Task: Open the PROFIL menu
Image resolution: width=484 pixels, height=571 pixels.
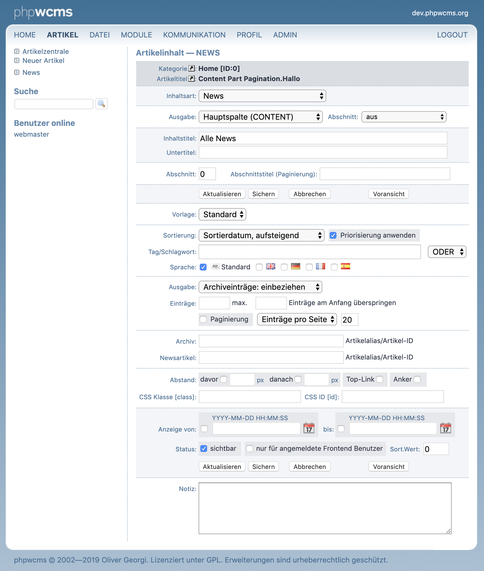Action: [249, 35]
